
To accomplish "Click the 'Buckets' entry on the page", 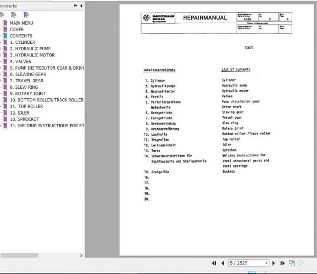I will point(229,172).
